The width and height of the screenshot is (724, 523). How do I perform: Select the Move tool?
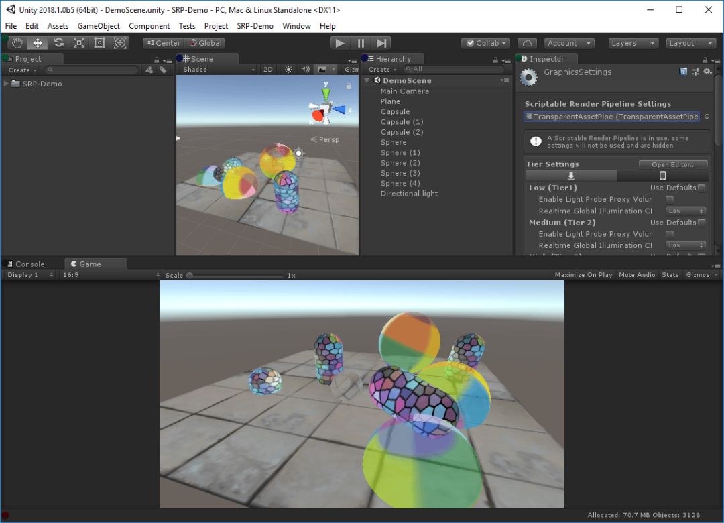(38, 43)
